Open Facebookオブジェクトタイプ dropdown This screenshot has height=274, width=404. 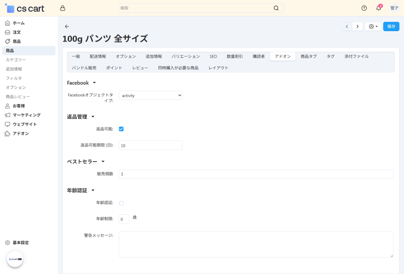pyautogui.click(x=150, y=95)
